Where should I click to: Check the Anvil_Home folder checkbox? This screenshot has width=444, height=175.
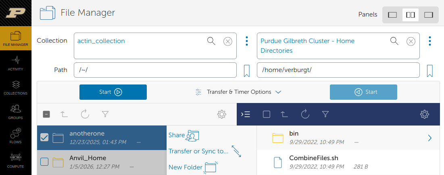44,162
